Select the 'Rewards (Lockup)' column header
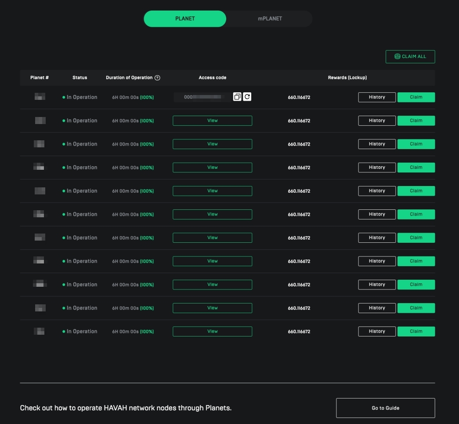The width and height of the screenshot is (459, 424). tap(347, 78)
